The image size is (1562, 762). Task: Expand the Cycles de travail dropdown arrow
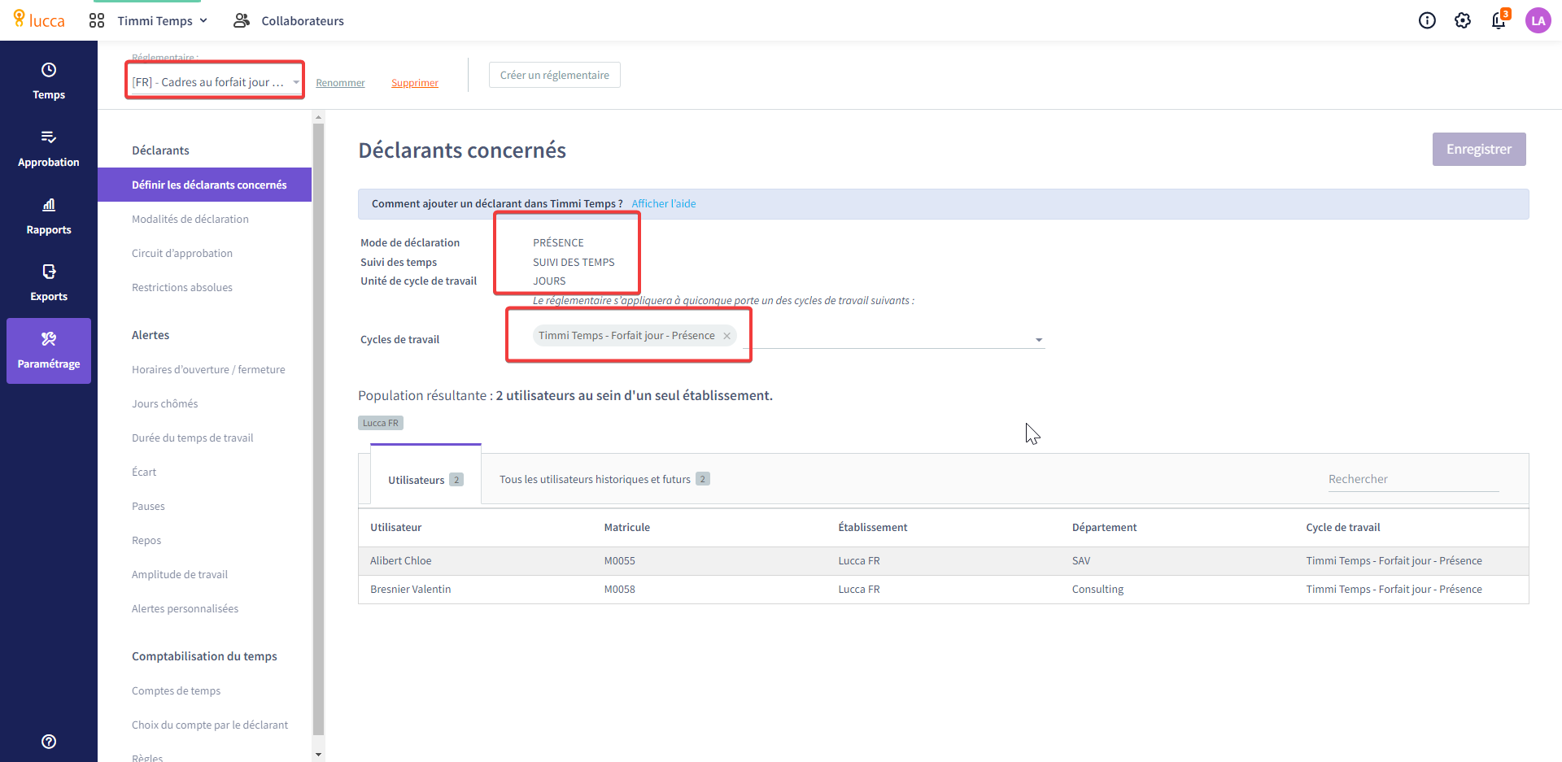pyautogui.click(x=1039, y=340)
